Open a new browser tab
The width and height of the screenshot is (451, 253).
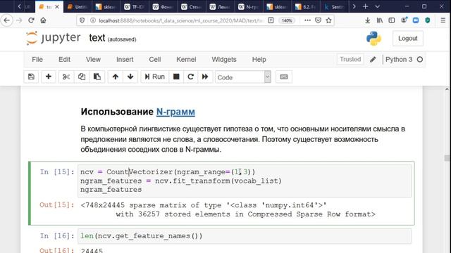coord(365,6)
